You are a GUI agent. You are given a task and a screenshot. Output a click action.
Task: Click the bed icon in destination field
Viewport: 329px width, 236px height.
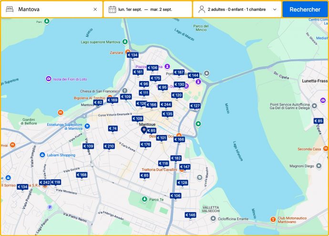[x=10, y=9]
